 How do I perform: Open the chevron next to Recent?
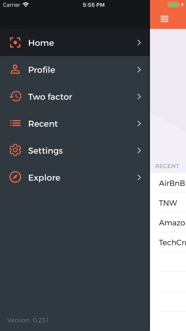(139, 124)
